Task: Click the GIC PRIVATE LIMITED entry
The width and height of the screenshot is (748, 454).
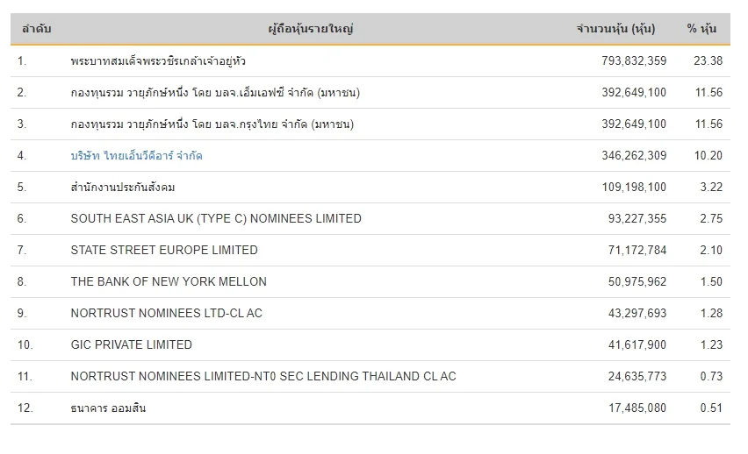Action: pyautogui.click(x=132, y=345)
